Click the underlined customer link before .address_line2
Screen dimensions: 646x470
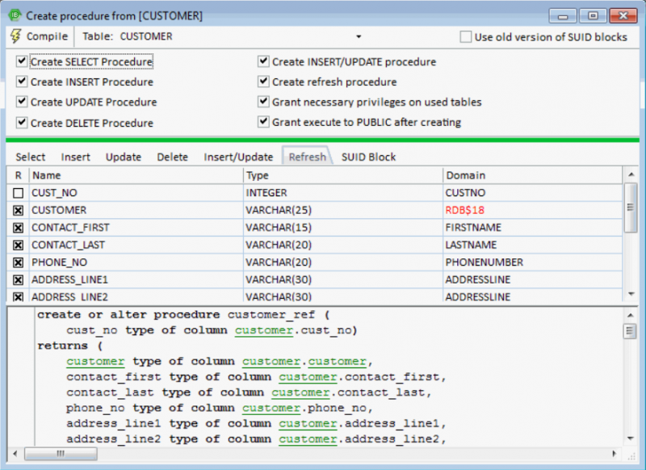pos(308,439)
